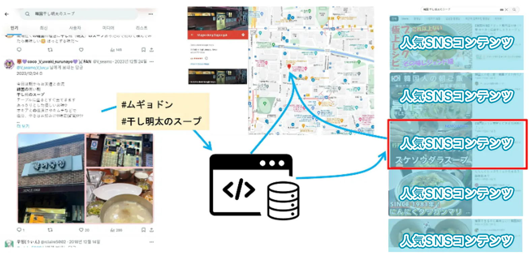529x254 pixels.
Task: Open the restaurant storefront sign photo
Action: (51, 178)
